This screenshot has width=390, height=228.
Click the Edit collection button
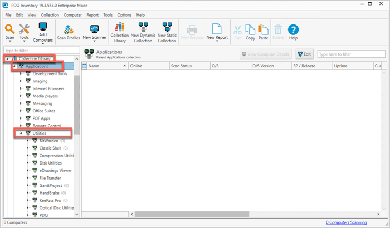tap(304, 54)
